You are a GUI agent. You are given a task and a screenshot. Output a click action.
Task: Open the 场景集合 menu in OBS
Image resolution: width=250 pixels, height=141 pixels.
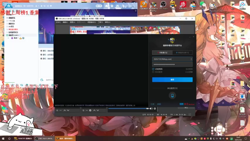pos(91,22)
